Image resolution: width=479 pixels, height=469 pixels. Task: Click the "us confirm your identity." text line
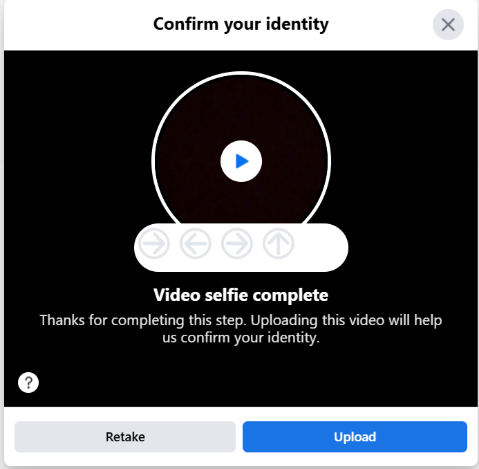241,338
